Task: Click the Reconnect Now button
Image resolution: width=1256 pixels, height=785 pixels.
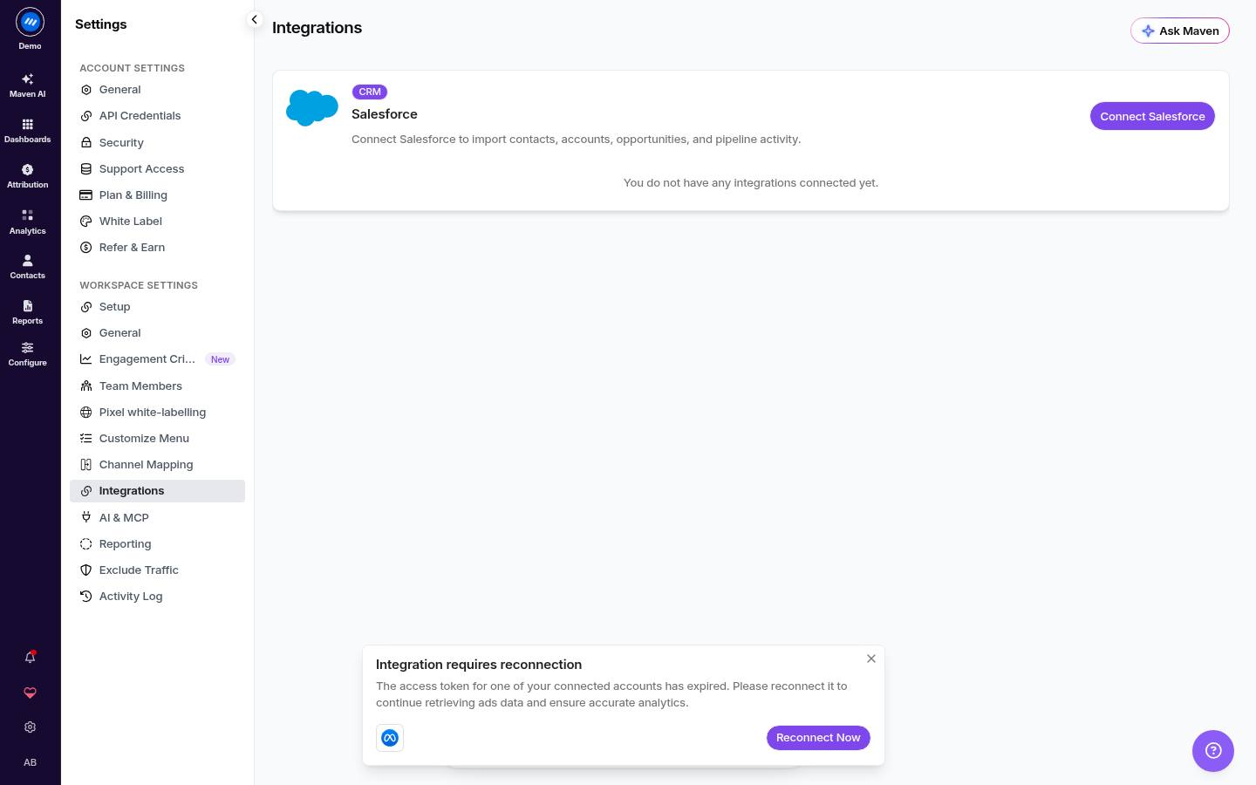Action: pyautogui.click(x=818, y=738)
